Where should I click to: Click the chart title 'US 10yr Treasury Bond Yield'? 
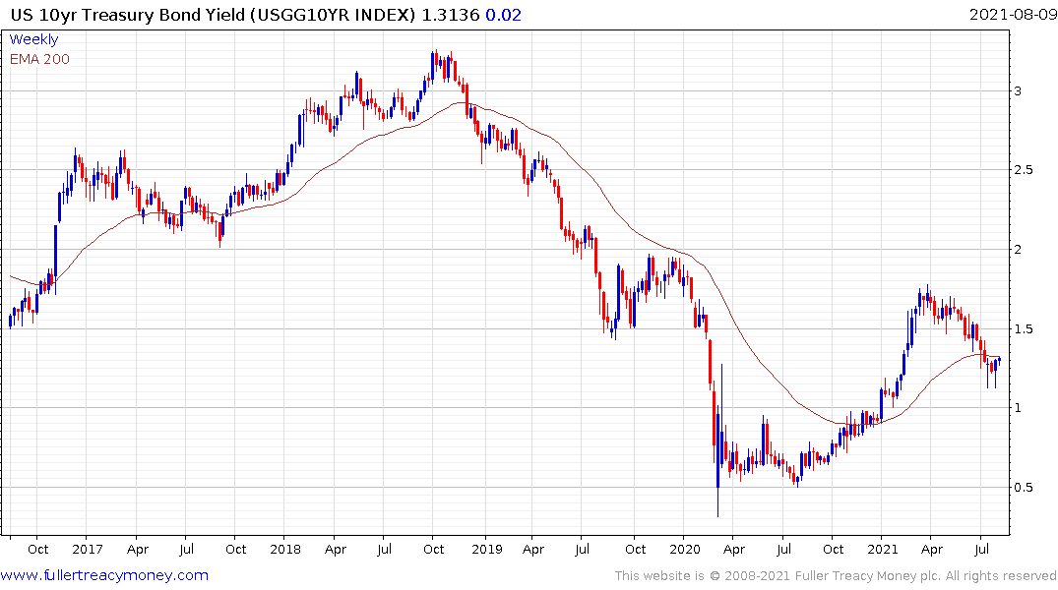(x=128, y=15)
